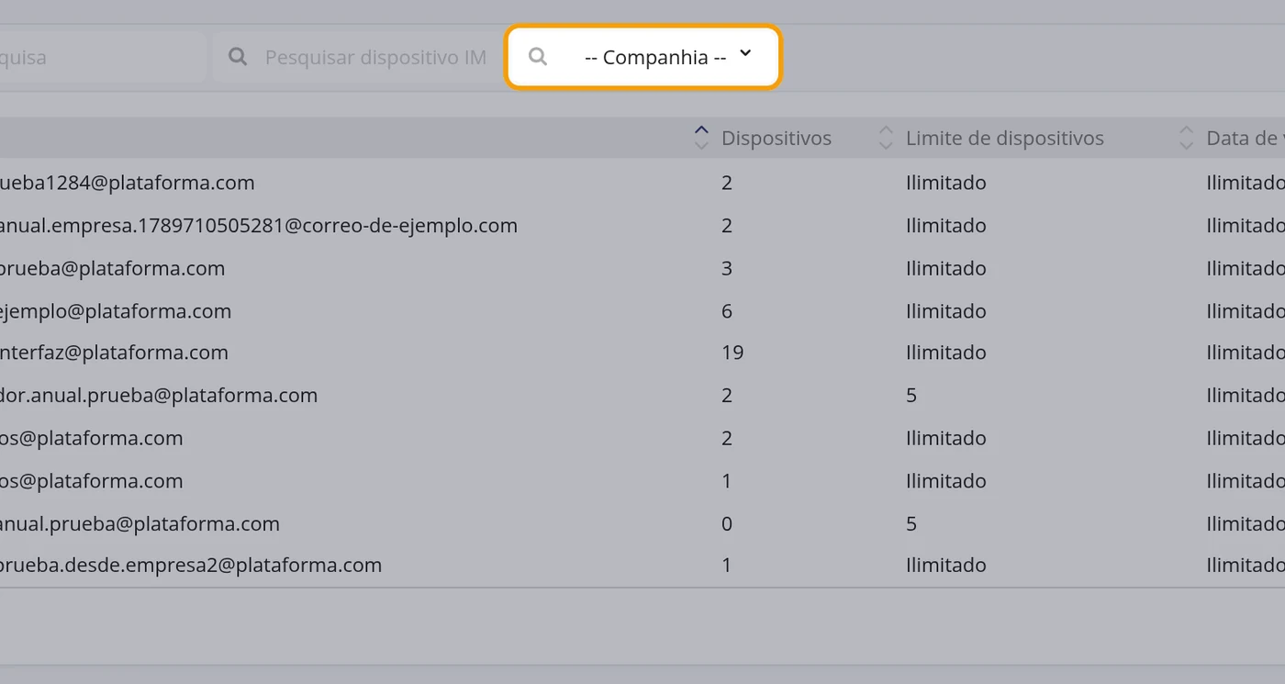The image size is (1285, 684).
Task: Click the device count 3
Action: pyautogui.click(x=727, y=269)
